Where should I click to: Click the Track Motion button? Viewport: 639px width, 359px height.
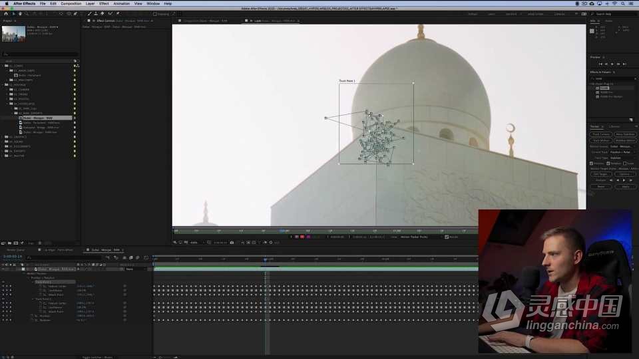point(601,140)
